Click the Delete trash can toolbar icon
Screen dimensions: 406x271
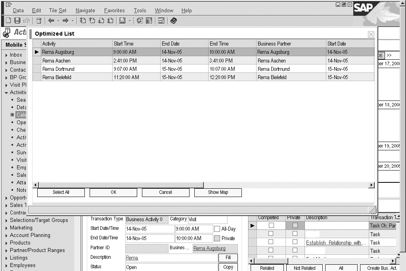click(39, 21)
